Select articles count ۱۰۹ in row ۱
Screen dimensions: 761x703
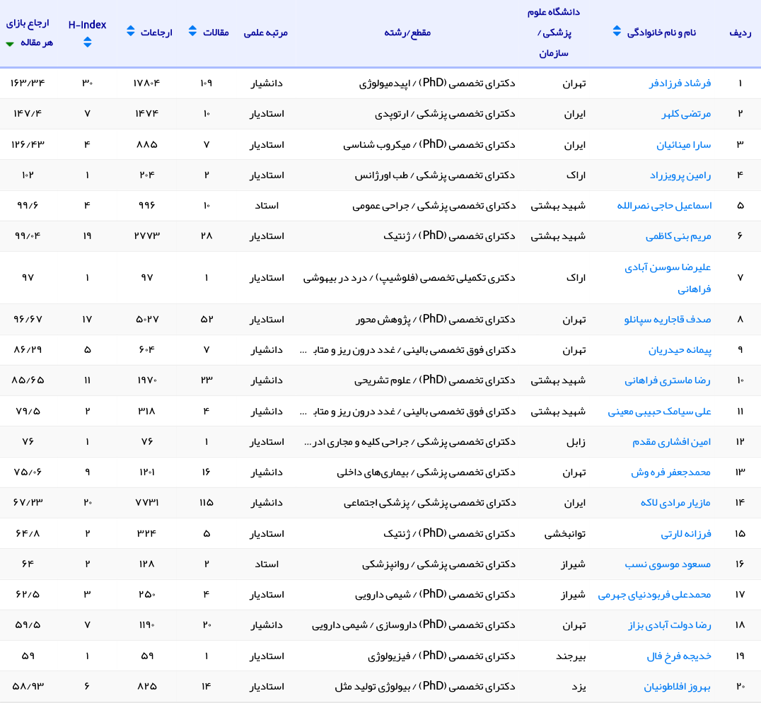pos(207,83)
